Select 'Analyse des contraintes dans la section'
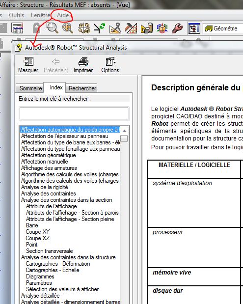The image size is (243, 304). [x=66, y=200]
